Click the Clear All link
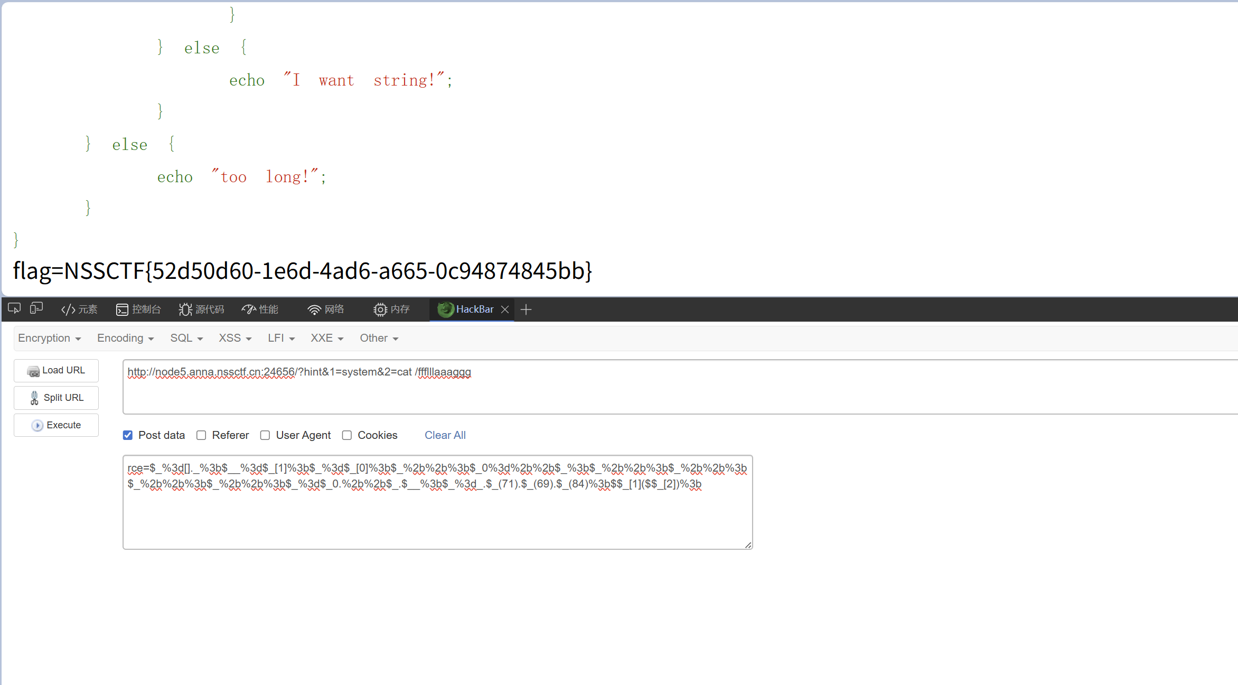This screenshot has height=685, width=1238. click(445, 435)
